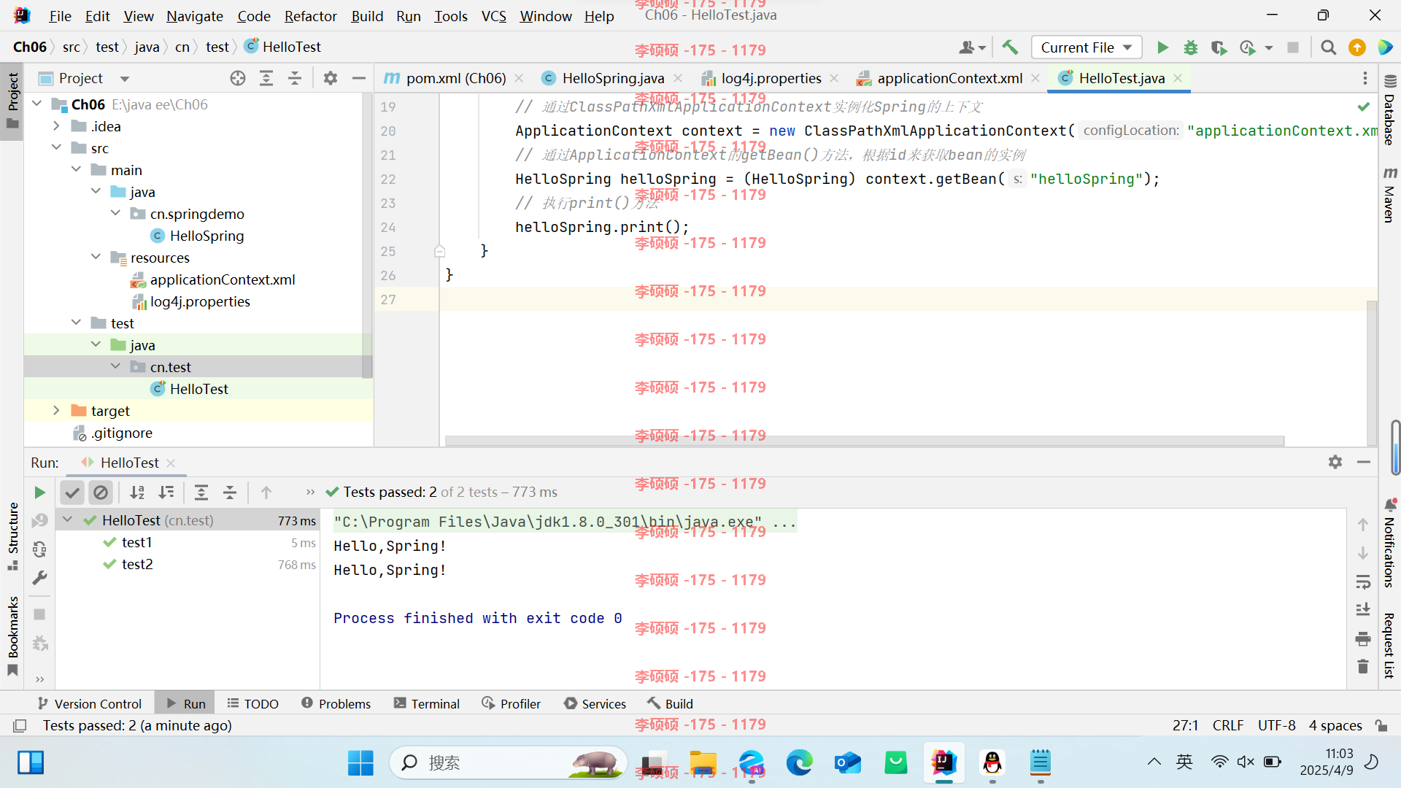
Task: Open the Project panel options gear
Action: click(331, 78)
